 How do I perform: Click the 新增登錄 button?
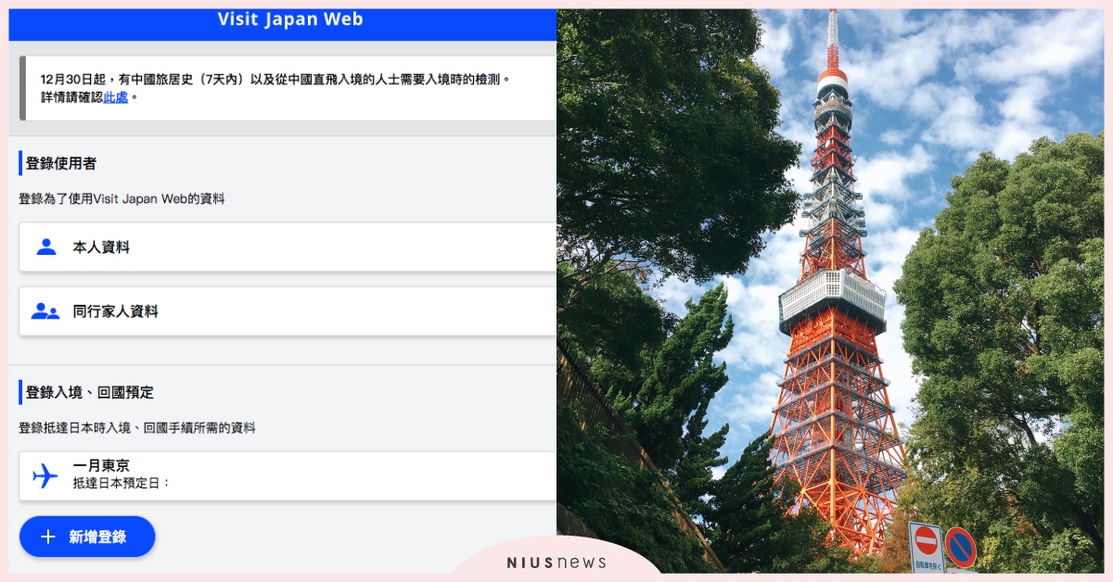coord(87,537)
